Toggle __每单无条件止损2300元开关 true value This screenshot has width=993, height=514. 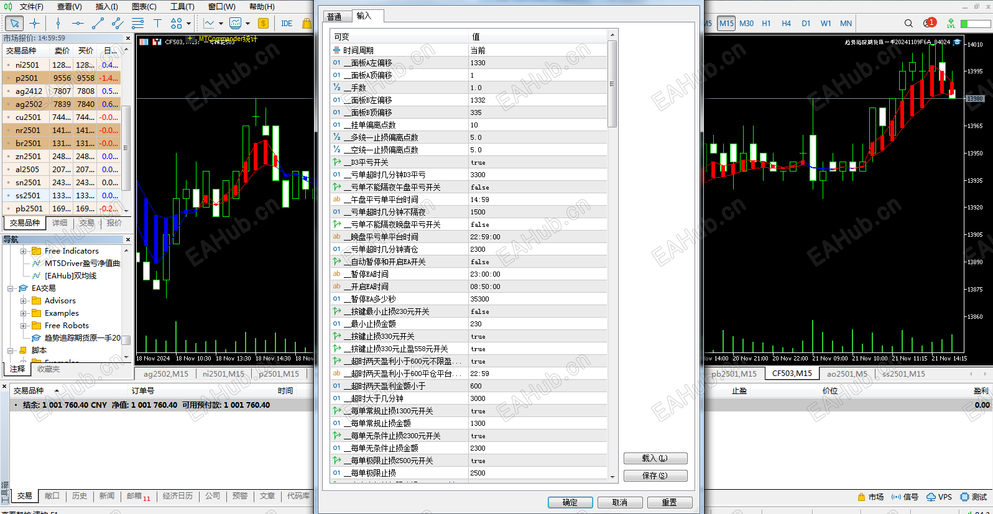538,436
